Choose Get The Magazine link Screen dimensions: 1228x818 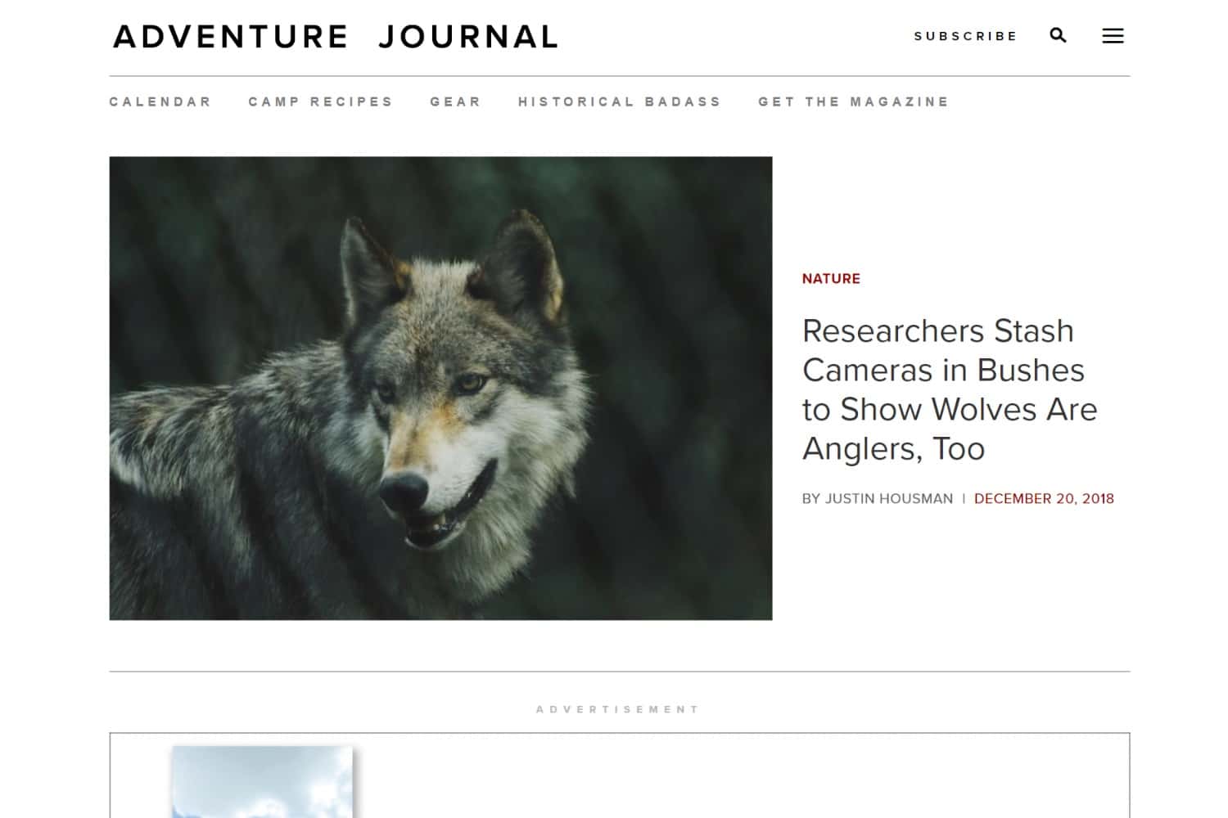click(854, 101)
